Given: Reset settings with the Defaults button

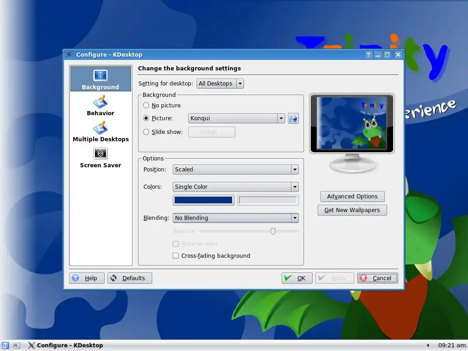Looking at the screenshot, I should point(129,278).
